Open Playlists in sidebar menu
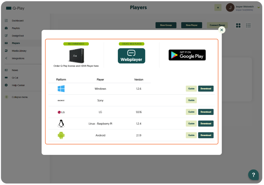This screenshot has height=185, width=264. 16,28
